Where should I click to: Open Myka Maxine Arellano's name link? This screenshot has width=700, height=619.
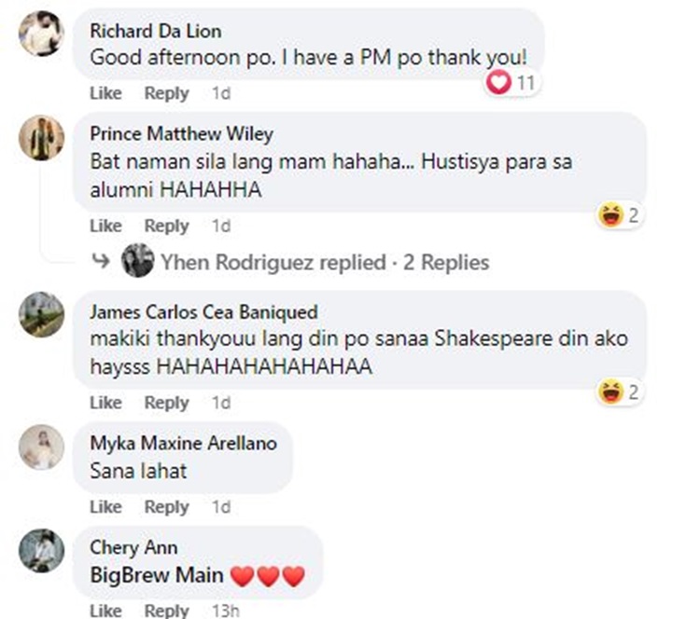183,443
